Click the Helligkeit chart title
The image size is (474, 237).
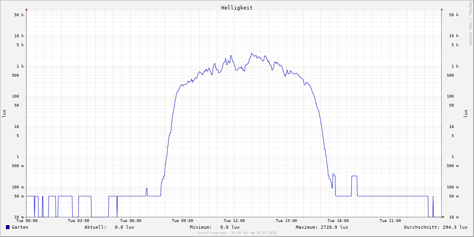(237, 8)
